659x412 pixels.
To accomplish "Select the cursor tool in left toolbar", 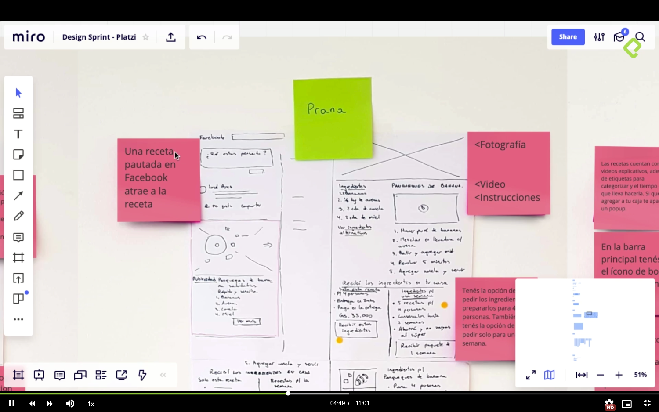I will 18,93.
